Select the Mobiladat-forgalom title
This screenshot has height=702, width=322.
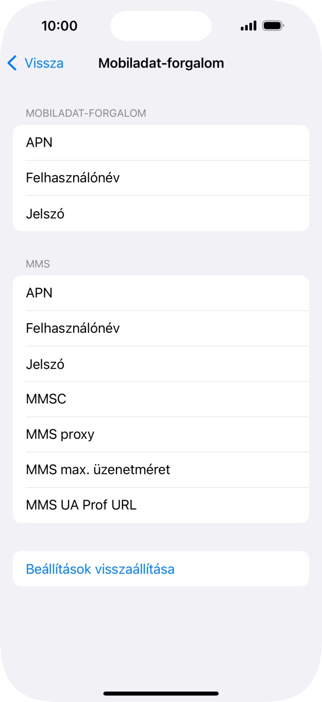pyautogui.click(x=161, y=63)
